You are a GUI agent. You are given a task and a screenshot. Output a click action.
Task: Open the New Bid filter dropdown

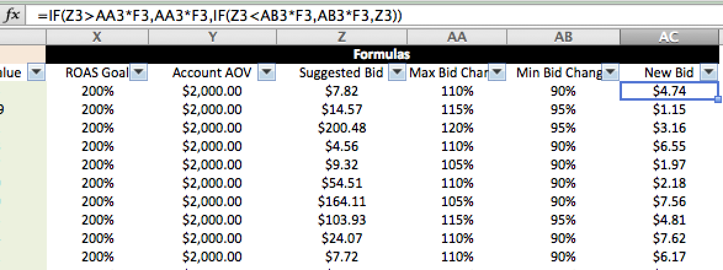pyautogui.click(x=709, y=72)
